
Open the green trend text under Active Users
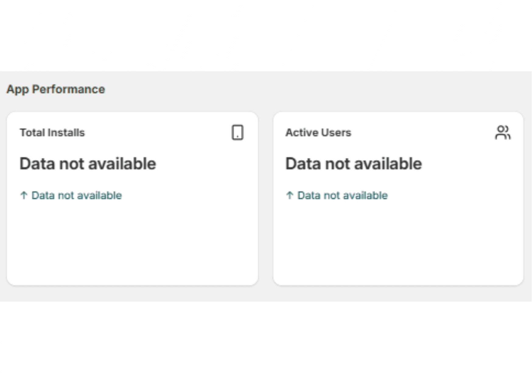[x=342, y=195]
